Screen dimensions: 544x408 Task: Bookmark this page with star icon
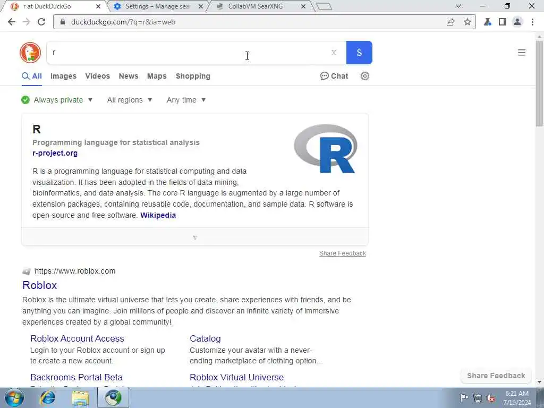(467, 22)
